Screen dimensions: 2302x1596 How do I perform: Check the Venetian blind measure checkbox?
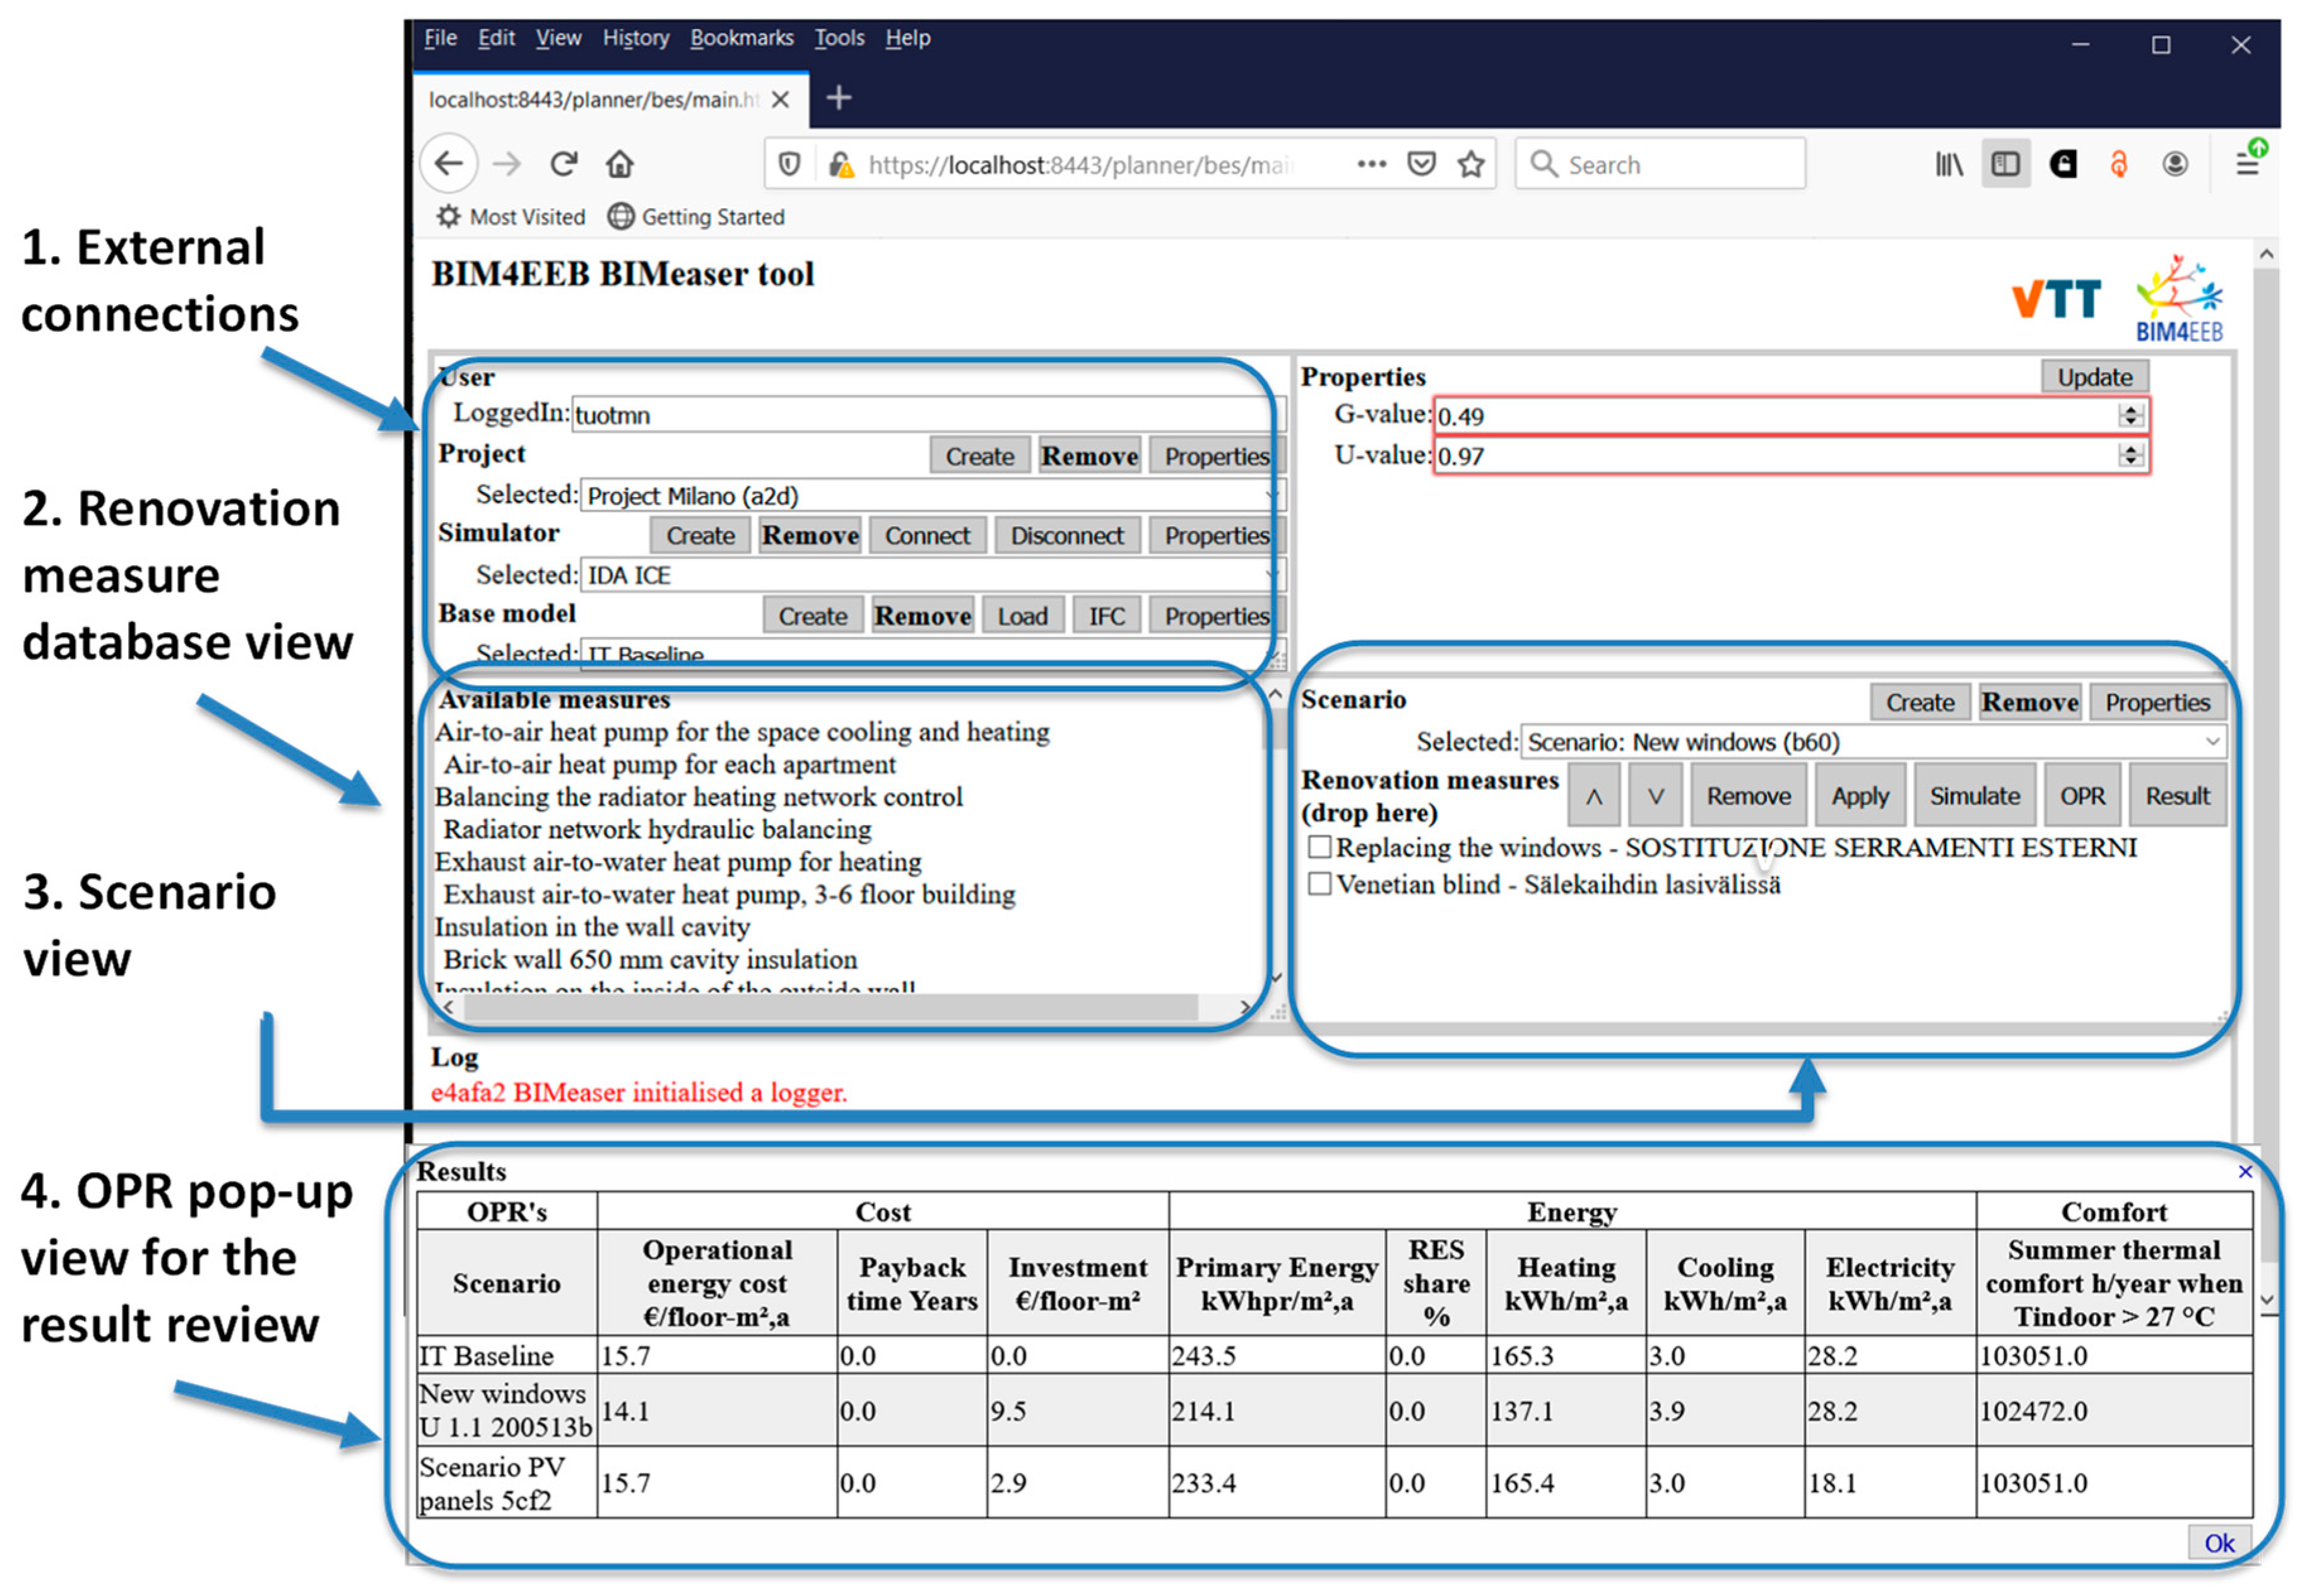[x=1319, y=884]
